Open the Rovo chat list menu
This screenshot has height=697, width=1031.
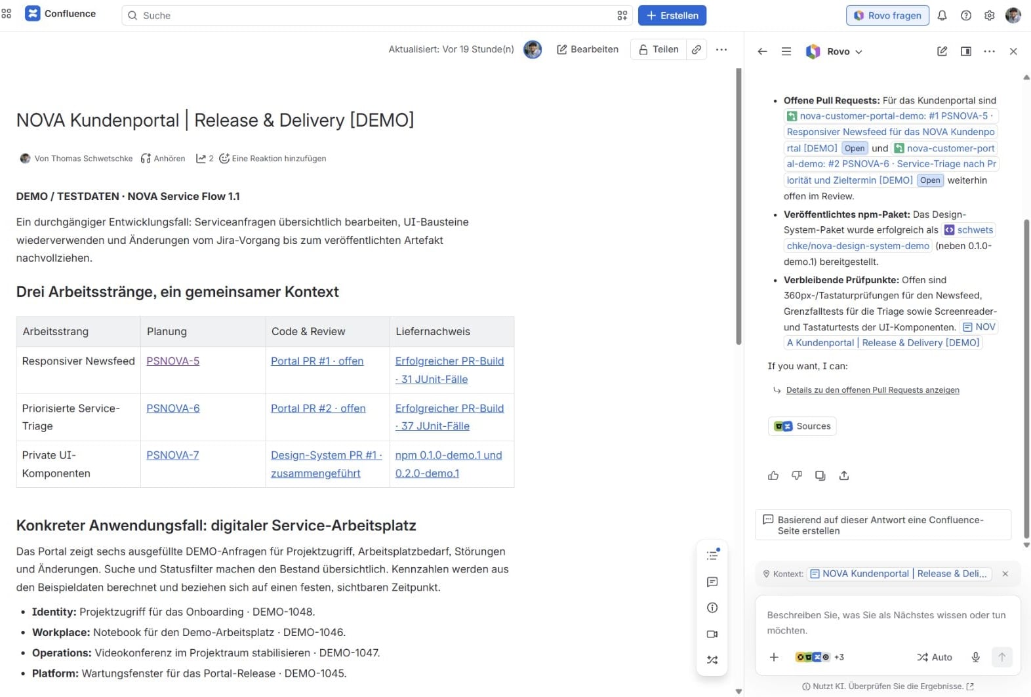(x=786, y=51)
